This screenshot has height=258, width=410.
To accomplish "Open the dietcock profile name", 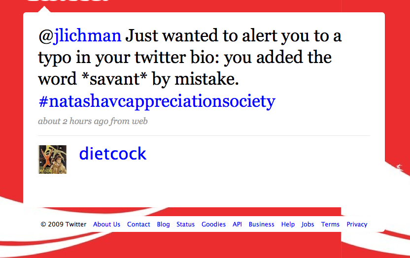I will coord(113,154).
